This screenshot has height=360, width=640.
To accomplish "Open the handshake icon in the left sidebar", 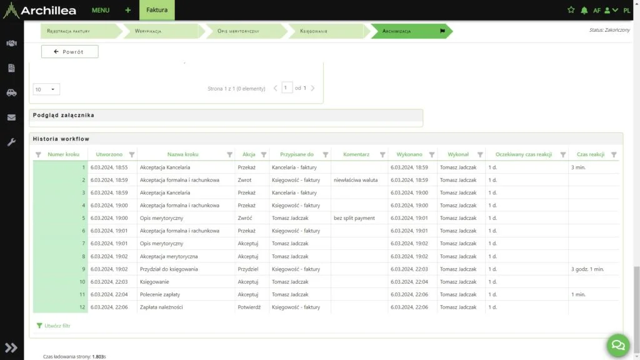I will pyautogui.click(x=11, y=44).
